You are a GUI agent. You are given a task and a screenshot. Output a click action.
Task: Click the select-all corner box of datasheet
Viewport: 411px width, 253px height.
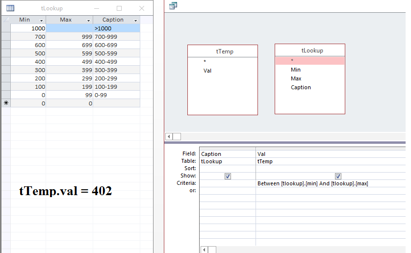pyautogui.click(x=5, y=20)
